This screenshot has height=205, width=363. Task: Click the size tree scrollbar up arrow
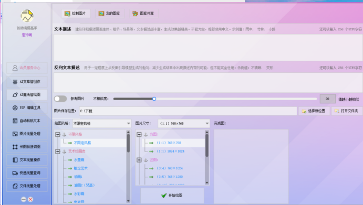click(x=207, y=133)
